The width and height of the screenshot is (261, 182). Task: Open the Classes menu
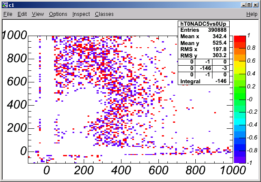pyautogui.click(x=104, y=14)
